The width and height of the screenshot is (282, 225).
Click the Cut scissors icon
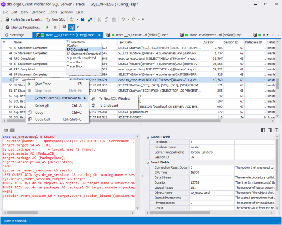pos(99,19)
